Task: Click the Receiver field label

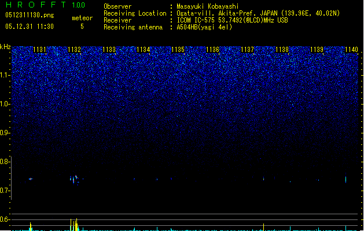Action: tap(117, 20)
